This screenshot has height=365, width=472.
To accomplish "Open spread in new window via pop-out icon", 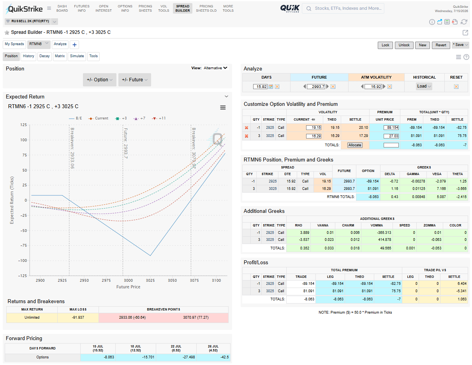I will point(465,33).
